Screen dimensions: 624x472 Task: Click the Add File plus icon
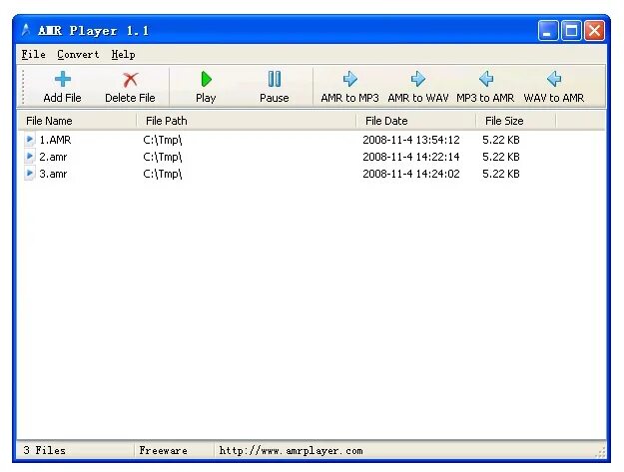click(x=63, y=79)
